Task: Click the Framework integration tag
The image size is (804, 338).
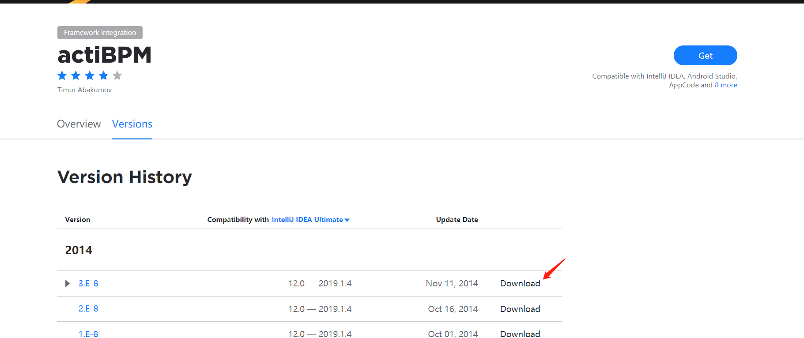Action: click(x=100, y=33)
